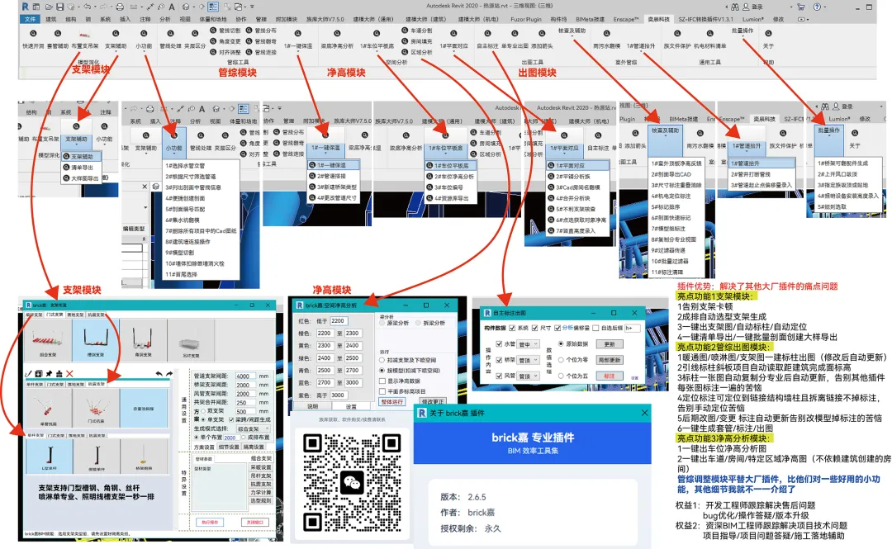Viewport: 892px width, 549px height.
Task: Click the 机电材料清单 tool icon
Action: pos(709,34)
